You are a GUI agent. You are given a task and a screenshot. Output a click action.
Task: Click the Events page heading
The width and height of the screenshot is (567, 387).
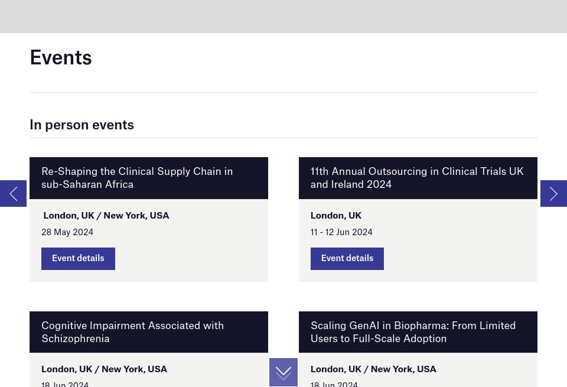pyautogui.click(x=61, y=58)
